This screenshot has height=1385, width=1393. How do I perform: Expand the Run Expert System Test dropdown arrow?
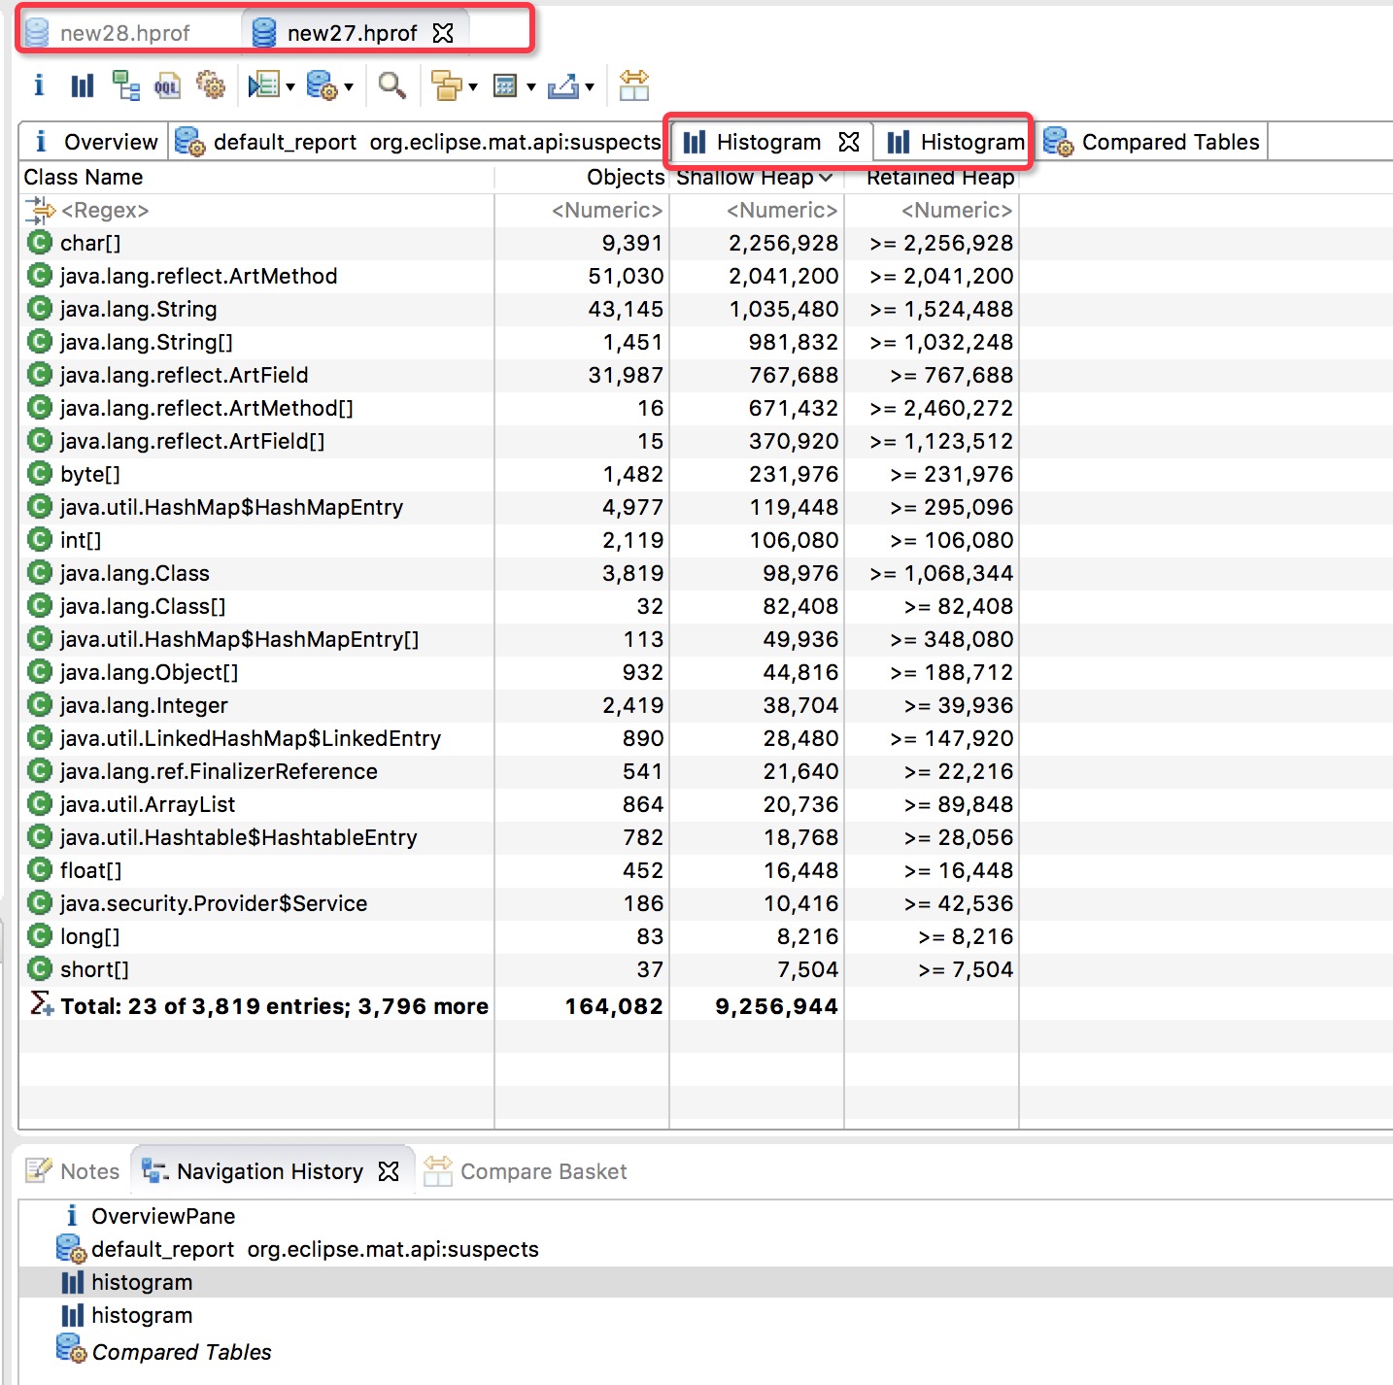pyautogui.click(x=290, y=87)
